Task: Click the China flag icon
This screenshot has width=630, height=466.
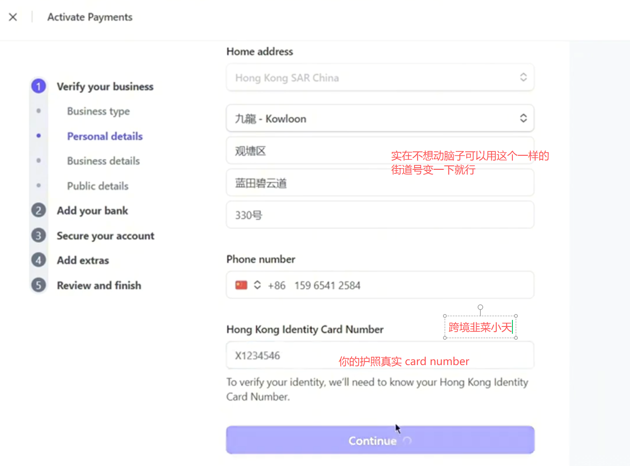Action: coord(241,285)
